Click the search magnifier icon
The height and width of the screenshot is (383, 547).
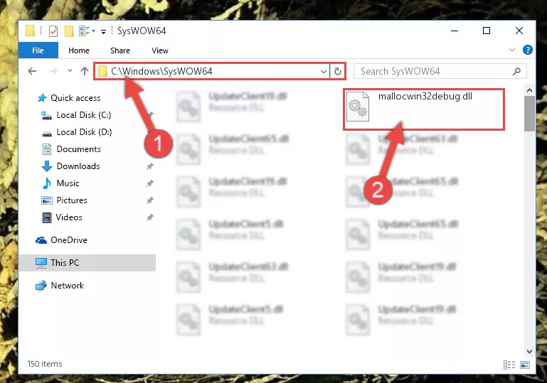pyautogui.click(x=516, y=72)
